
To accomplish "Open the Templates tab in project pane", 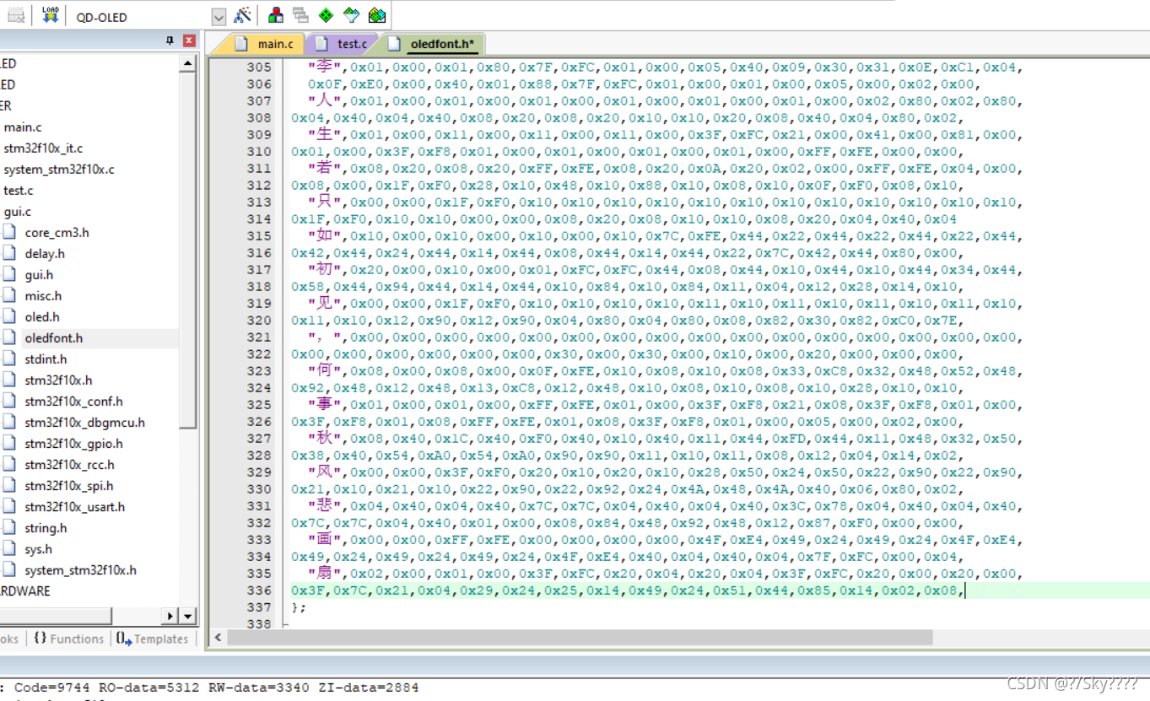I will (152, 639).
